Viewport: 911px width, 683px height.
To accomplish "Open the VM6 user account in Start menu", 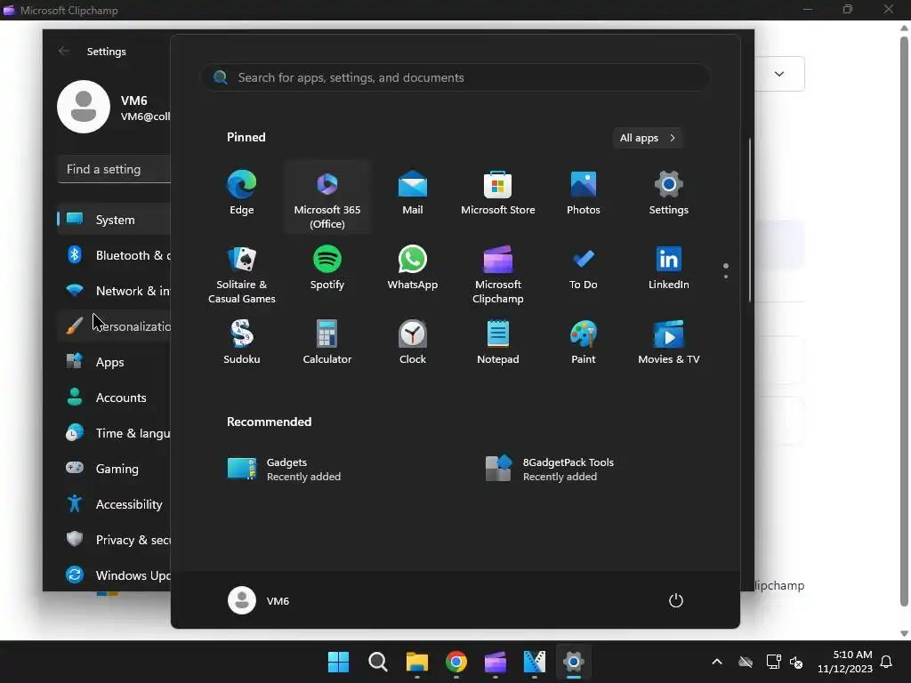I will pyautogui.click(x=259, y=600).
